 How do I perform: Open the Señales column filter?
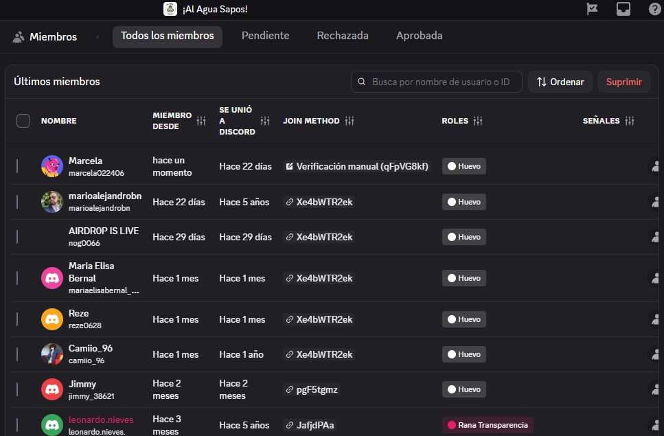tap(630, 121)
